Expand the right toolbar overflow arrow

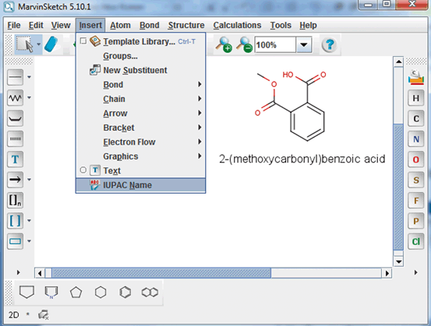(416, 272)
